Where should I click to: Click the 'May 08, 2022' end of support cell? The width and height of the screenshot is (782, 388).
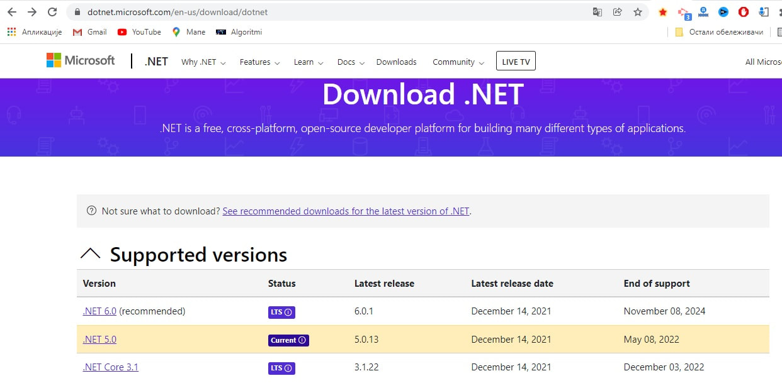(x=651, y=340)
